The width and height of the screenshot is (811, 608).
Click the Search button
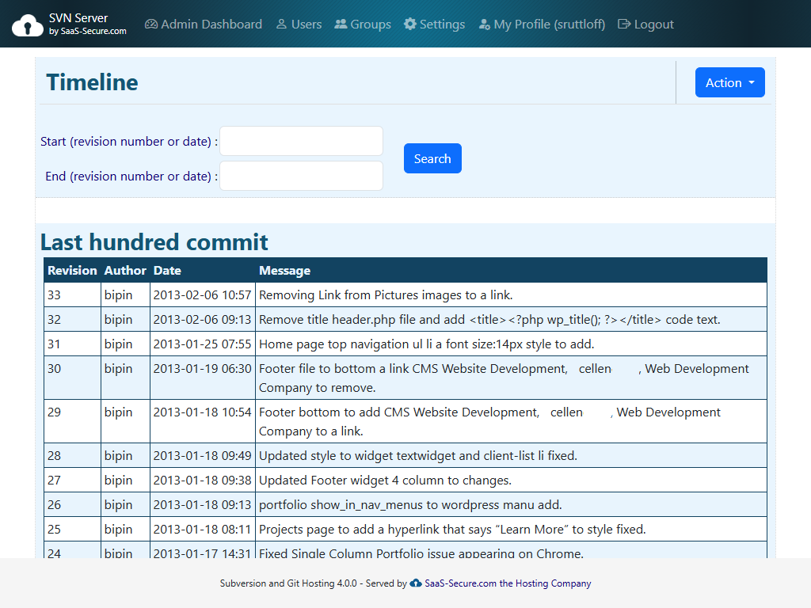point(432,158)
